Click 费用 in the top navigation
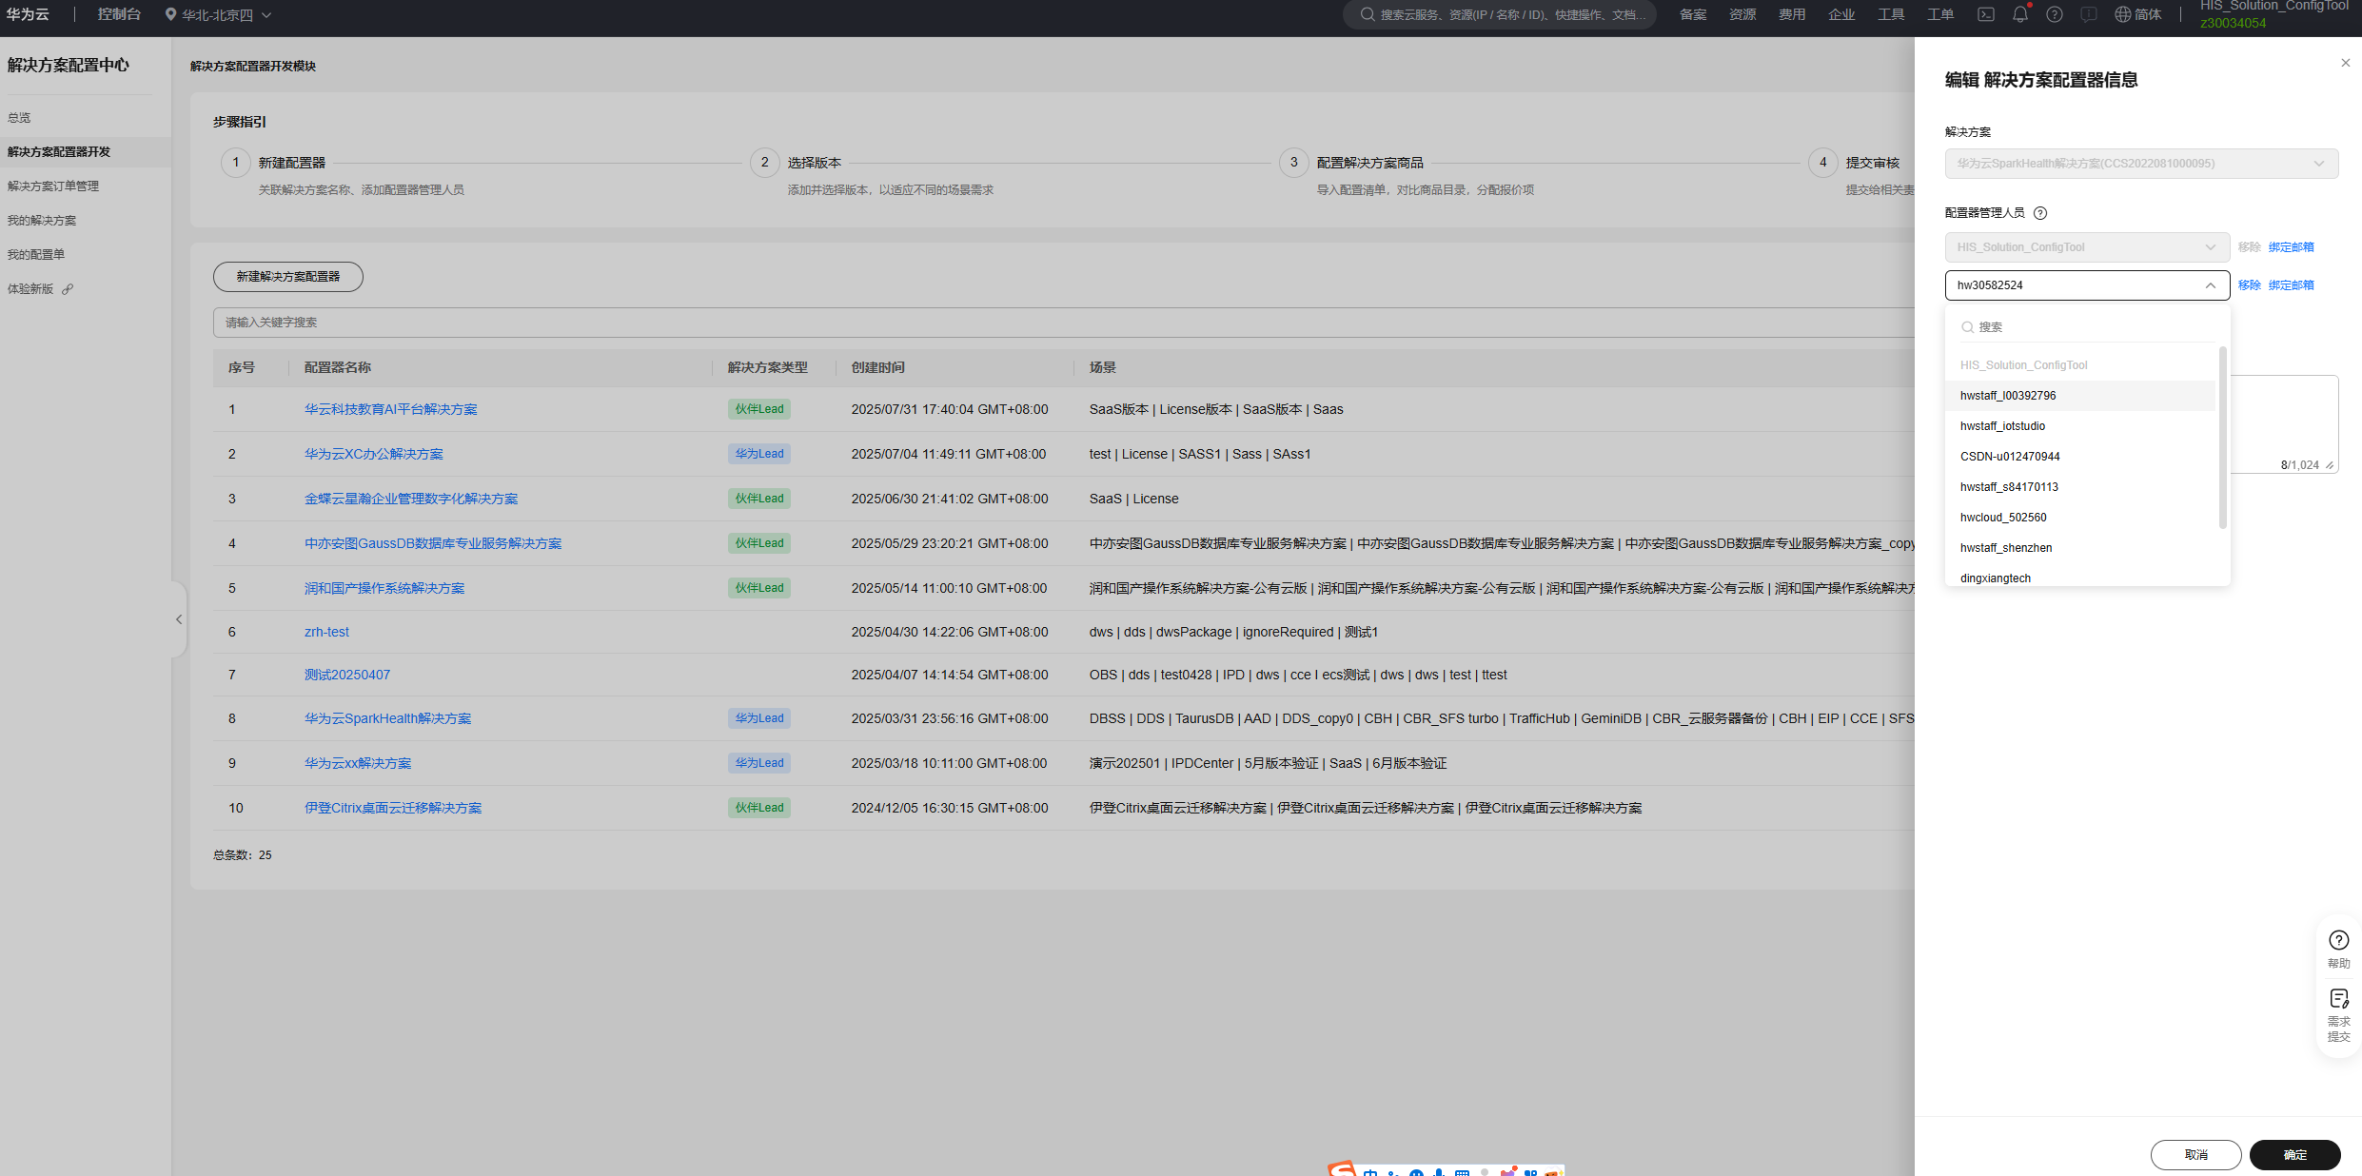 [x=1792, y=14]
